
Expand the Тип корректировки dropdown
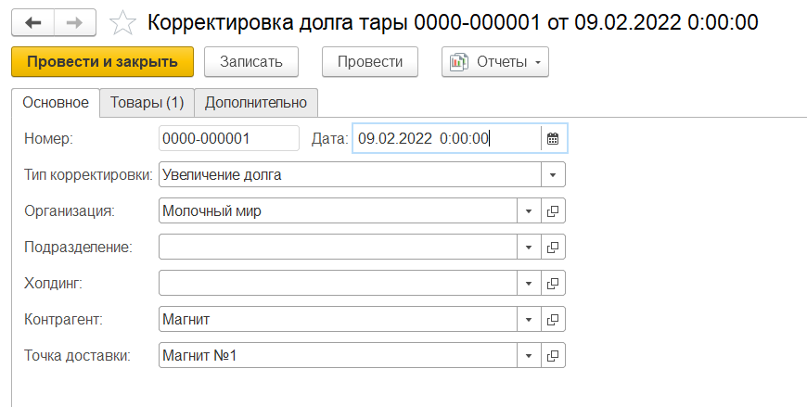pos(553,174)
